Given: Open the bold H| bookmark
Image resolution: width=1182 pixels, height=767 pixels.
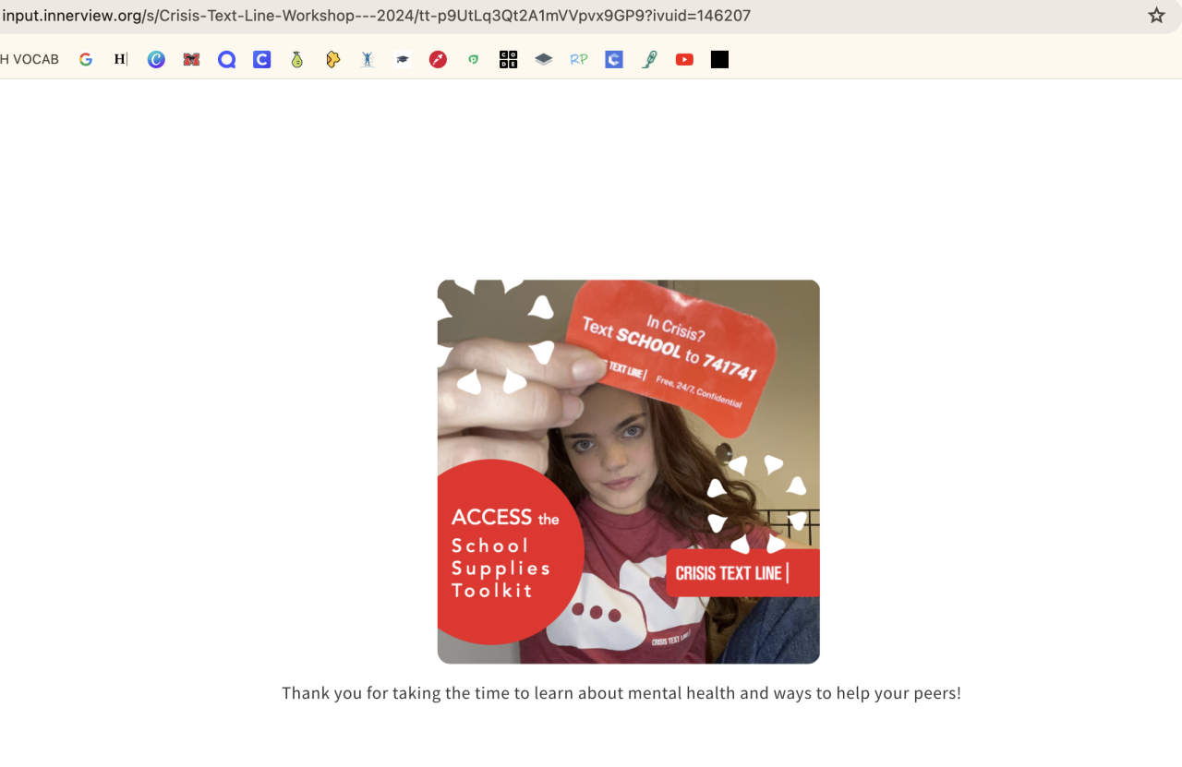Looking at the screenshot, I should [x=121, y=59].
